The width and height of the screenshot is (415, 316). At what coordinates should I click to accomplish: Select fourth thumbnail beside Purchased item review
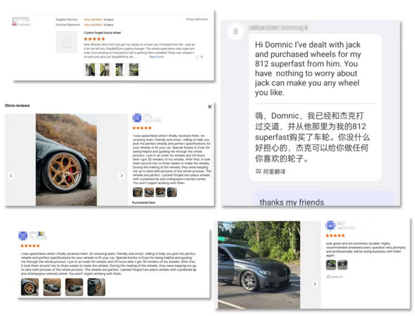click(172, 192)
